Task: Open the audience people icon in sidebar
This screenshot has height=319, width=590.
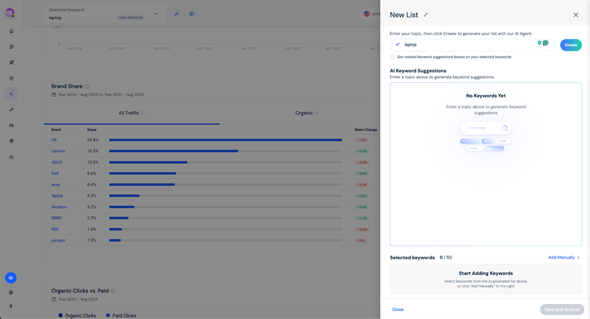Action: (x=11, y=126)
